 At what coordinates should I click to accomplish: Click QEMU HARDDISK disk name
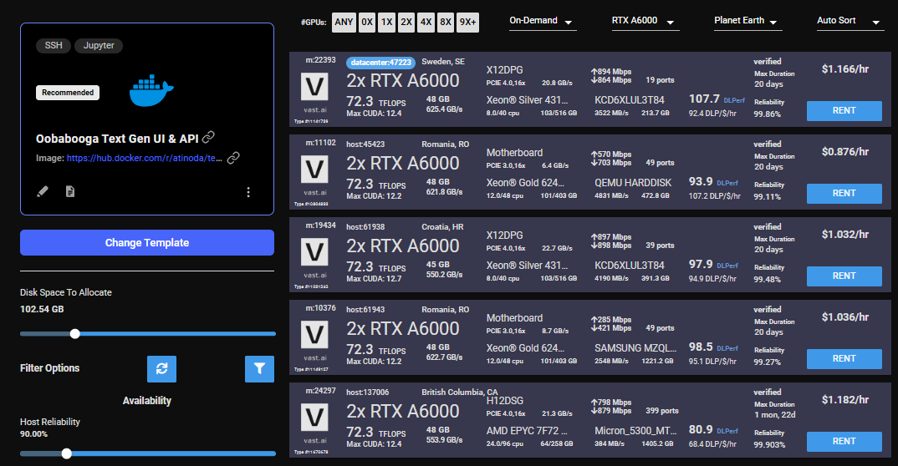click(x=634, y=182)
